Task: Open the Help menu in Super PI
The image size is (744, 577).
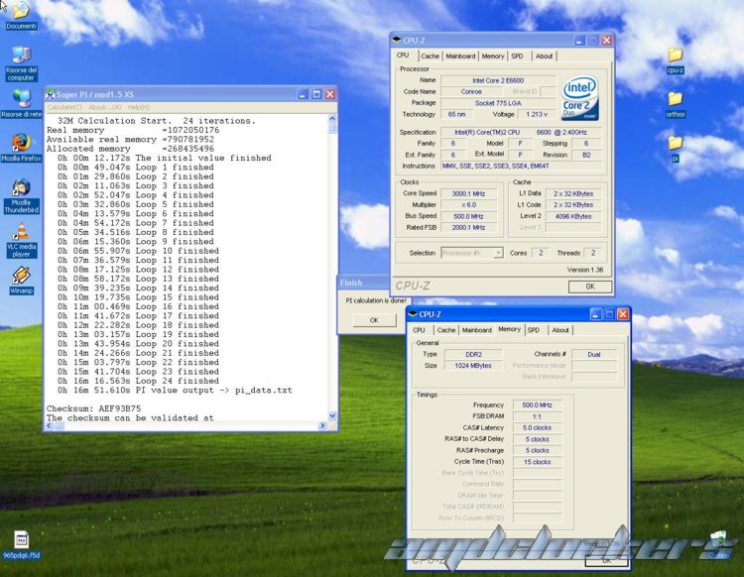Action: 138,107
